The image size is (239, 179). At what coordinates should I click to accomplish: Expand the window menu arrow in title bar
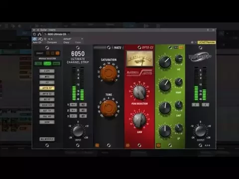34,30
